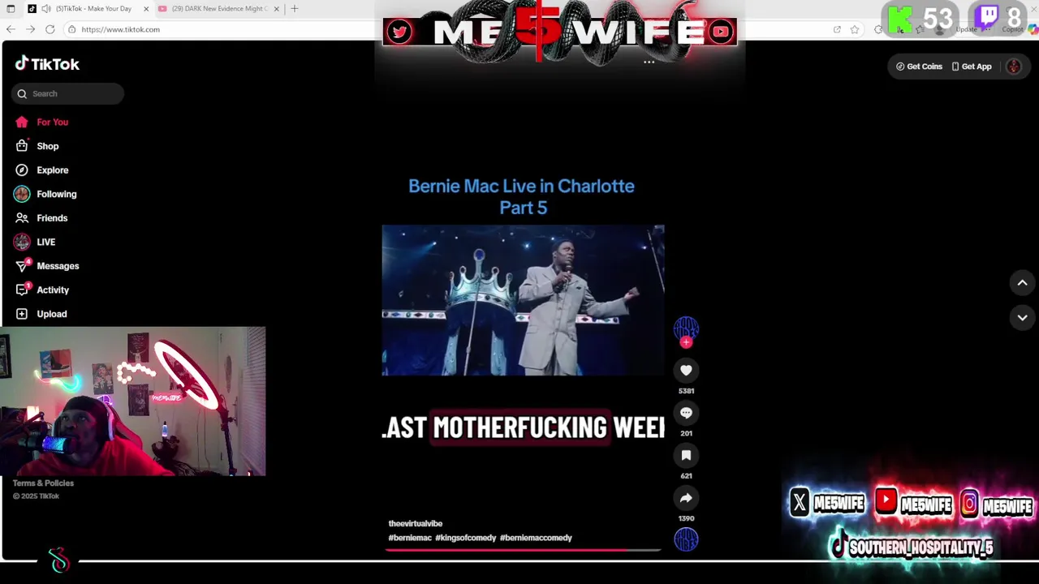Click the For You home icon

pyautogui.click(x=22, y=122)
